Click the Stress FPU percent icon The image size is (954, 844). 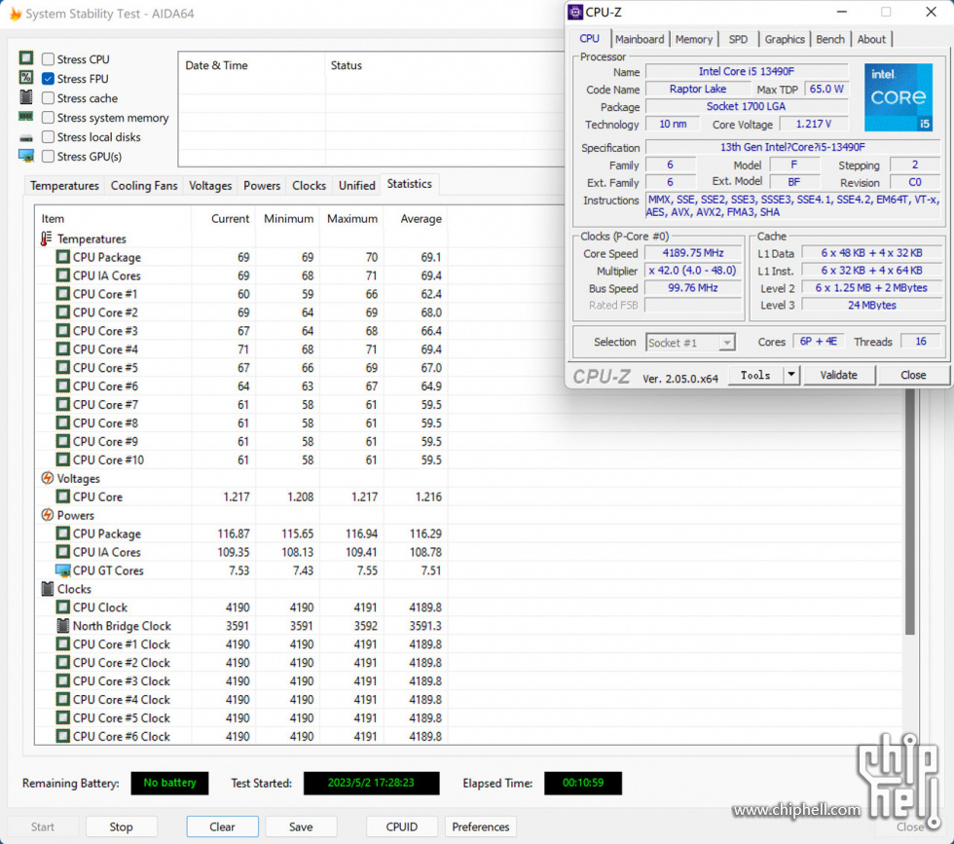(x=26, y=78)
